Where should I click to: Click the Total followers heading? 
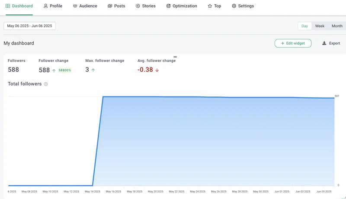point(25,84)
